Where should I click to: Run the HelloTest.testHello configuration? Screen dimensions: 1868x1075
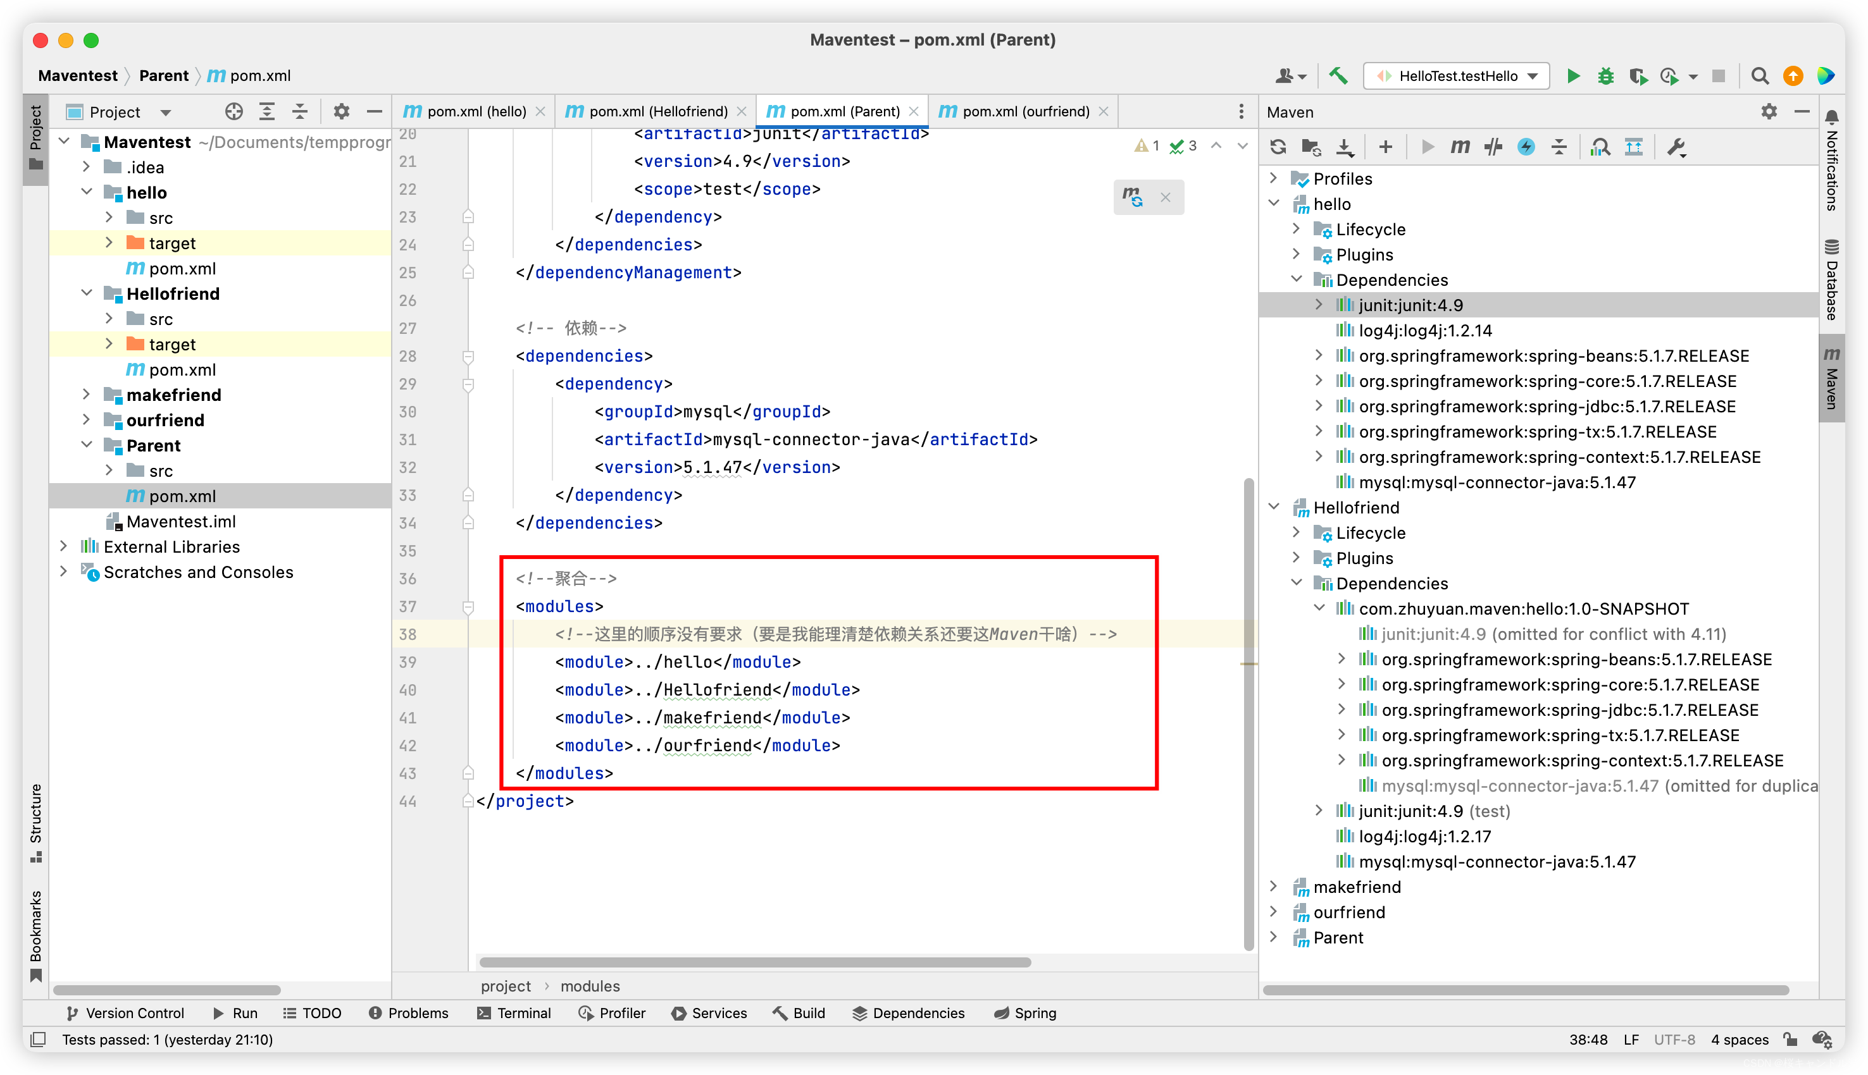(x=1573, y=75)
